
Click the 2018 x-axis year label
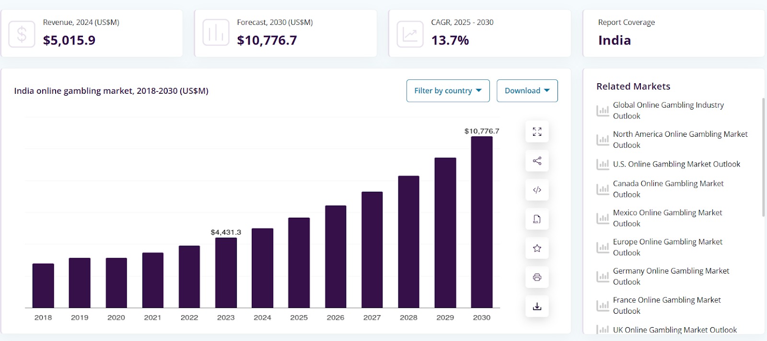(43, 318)
